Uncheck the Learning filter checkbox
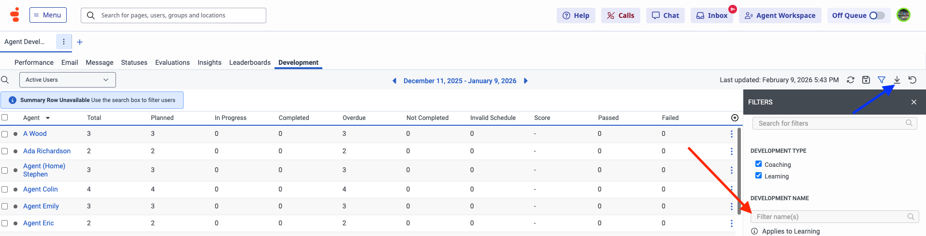This screenshot has width=926, height=236. [758, 176]
